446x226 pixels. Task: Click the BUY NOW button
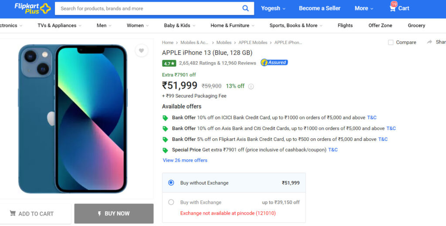[114, 213]
